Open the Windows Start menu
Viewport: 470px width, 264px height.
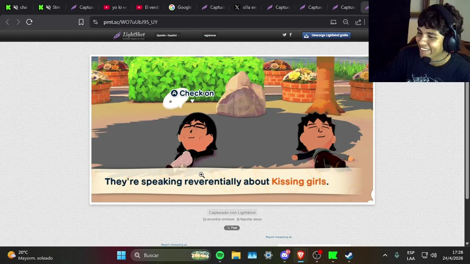coord(121,255)
